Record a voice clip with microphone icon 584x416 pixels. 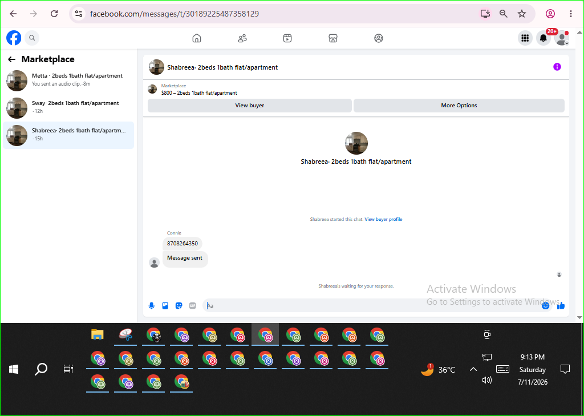click(152, 306)
